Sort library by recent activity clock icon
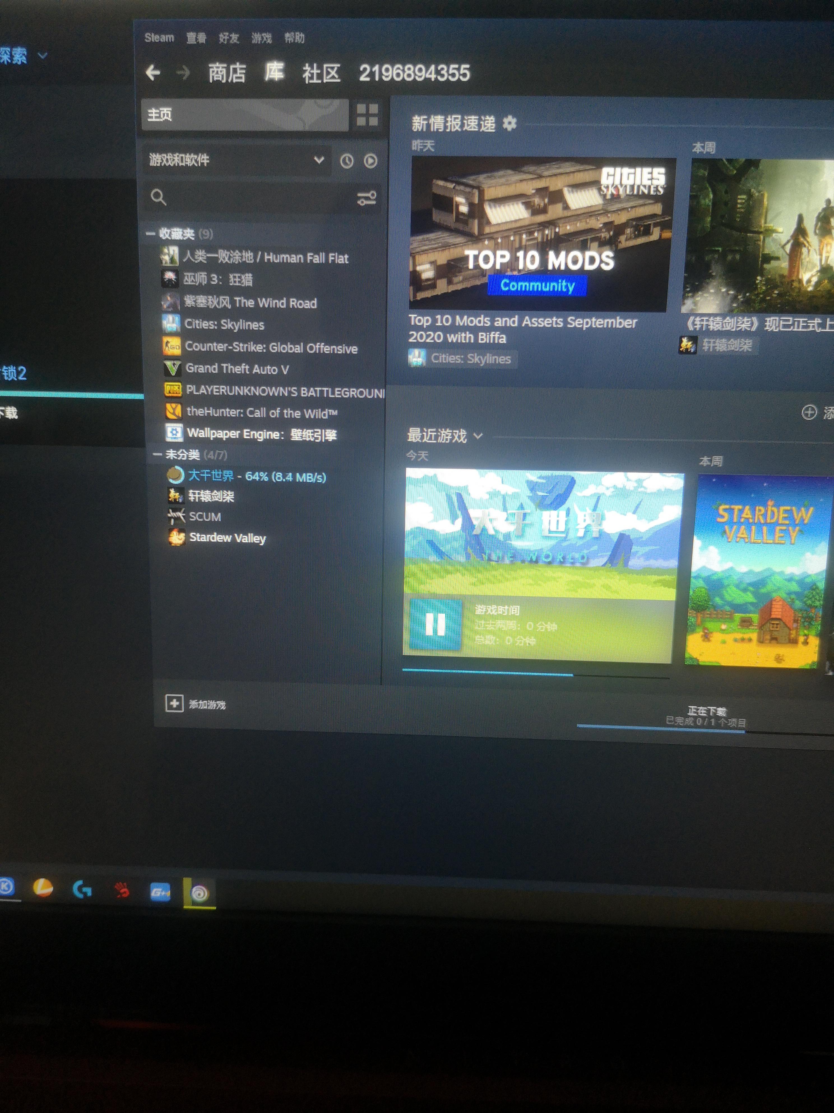This screenshot has width=834, height=1113. tap(346, 161)
